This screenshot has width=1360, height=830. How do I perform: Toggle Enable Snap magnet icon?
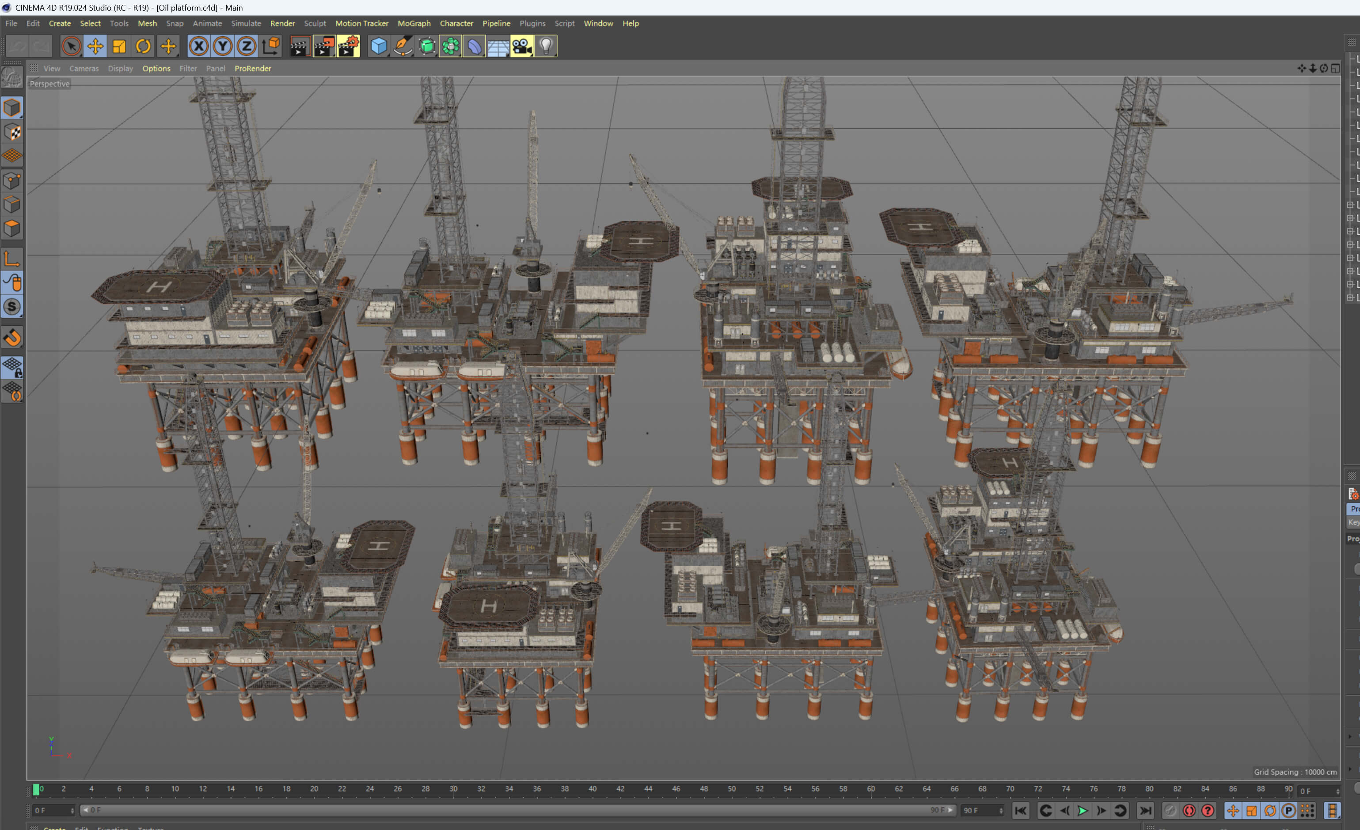[12, 337]
